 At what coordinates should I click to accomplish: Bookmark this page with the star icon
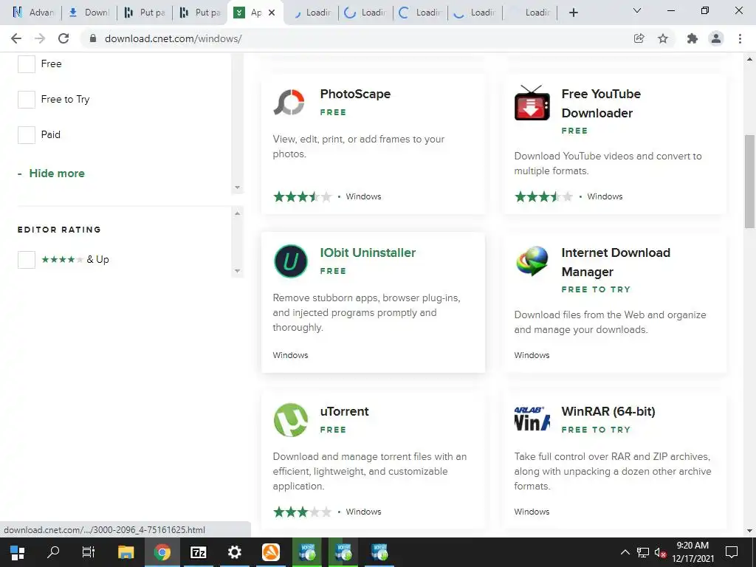pos(663,38)
